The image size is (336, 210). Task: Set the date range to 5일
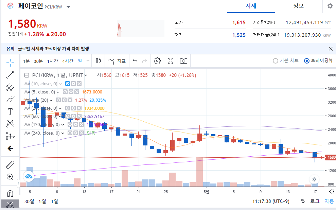42,202
